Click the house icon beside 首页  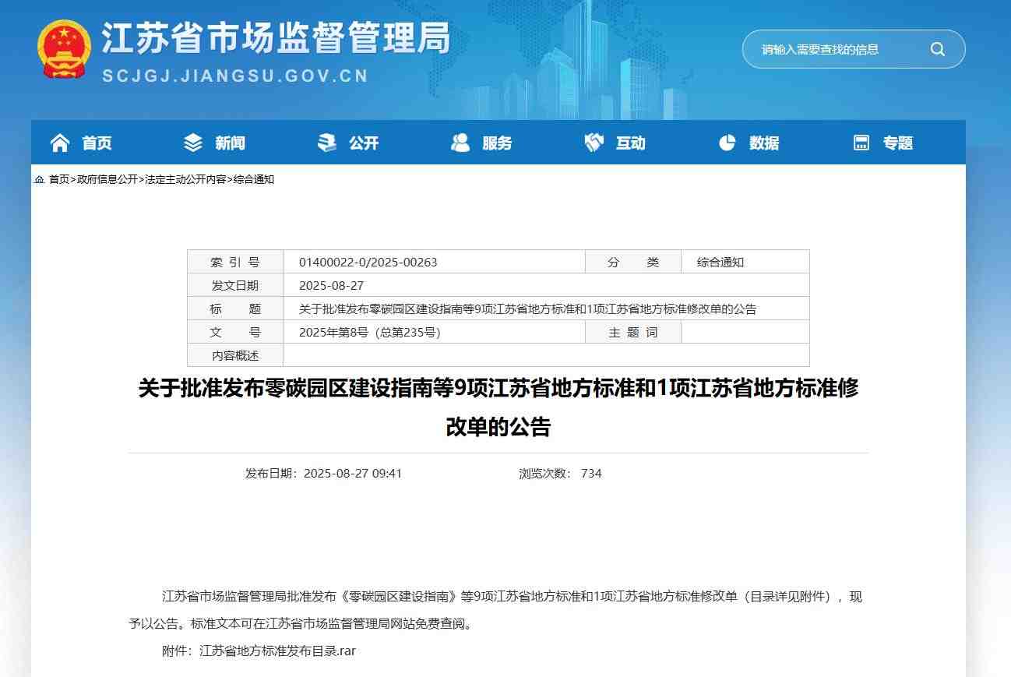tap(59, 143)
